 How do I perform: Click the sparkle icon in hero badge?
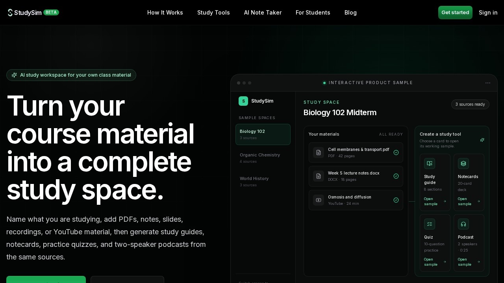click(x=14, y=75)
